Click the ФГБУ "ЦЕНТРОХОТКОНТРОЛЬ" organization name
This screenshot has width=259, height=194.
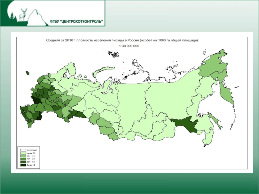click(x=77, y=22)
